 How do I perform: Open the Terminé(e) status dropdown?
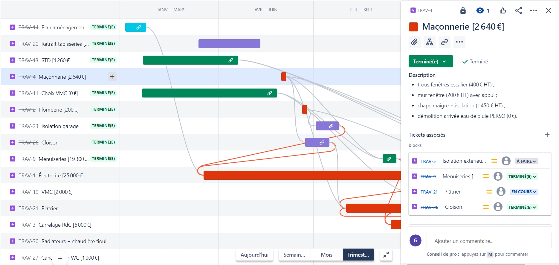[431, 61]
